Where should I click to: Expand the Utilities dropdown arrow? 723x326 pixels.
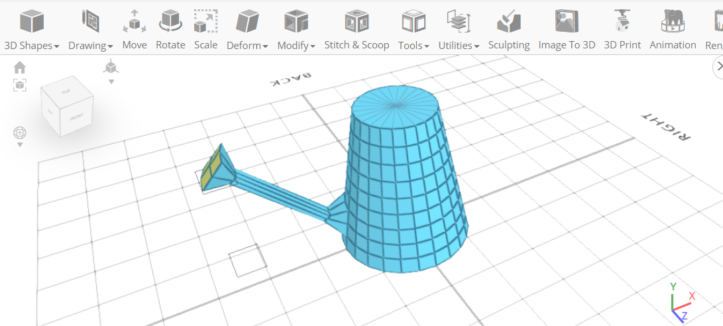476,46
